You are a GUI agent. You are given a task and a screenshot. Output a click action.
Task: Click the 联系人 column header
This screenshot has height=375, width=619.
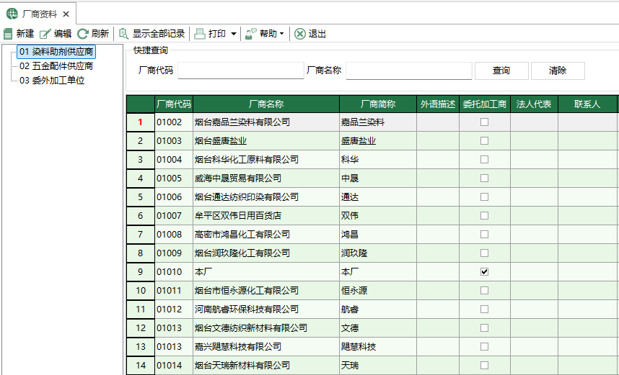[x=587, y=104]
